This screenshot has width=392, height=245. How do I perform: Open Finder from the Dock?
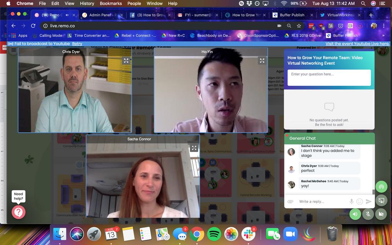[60, 234]
